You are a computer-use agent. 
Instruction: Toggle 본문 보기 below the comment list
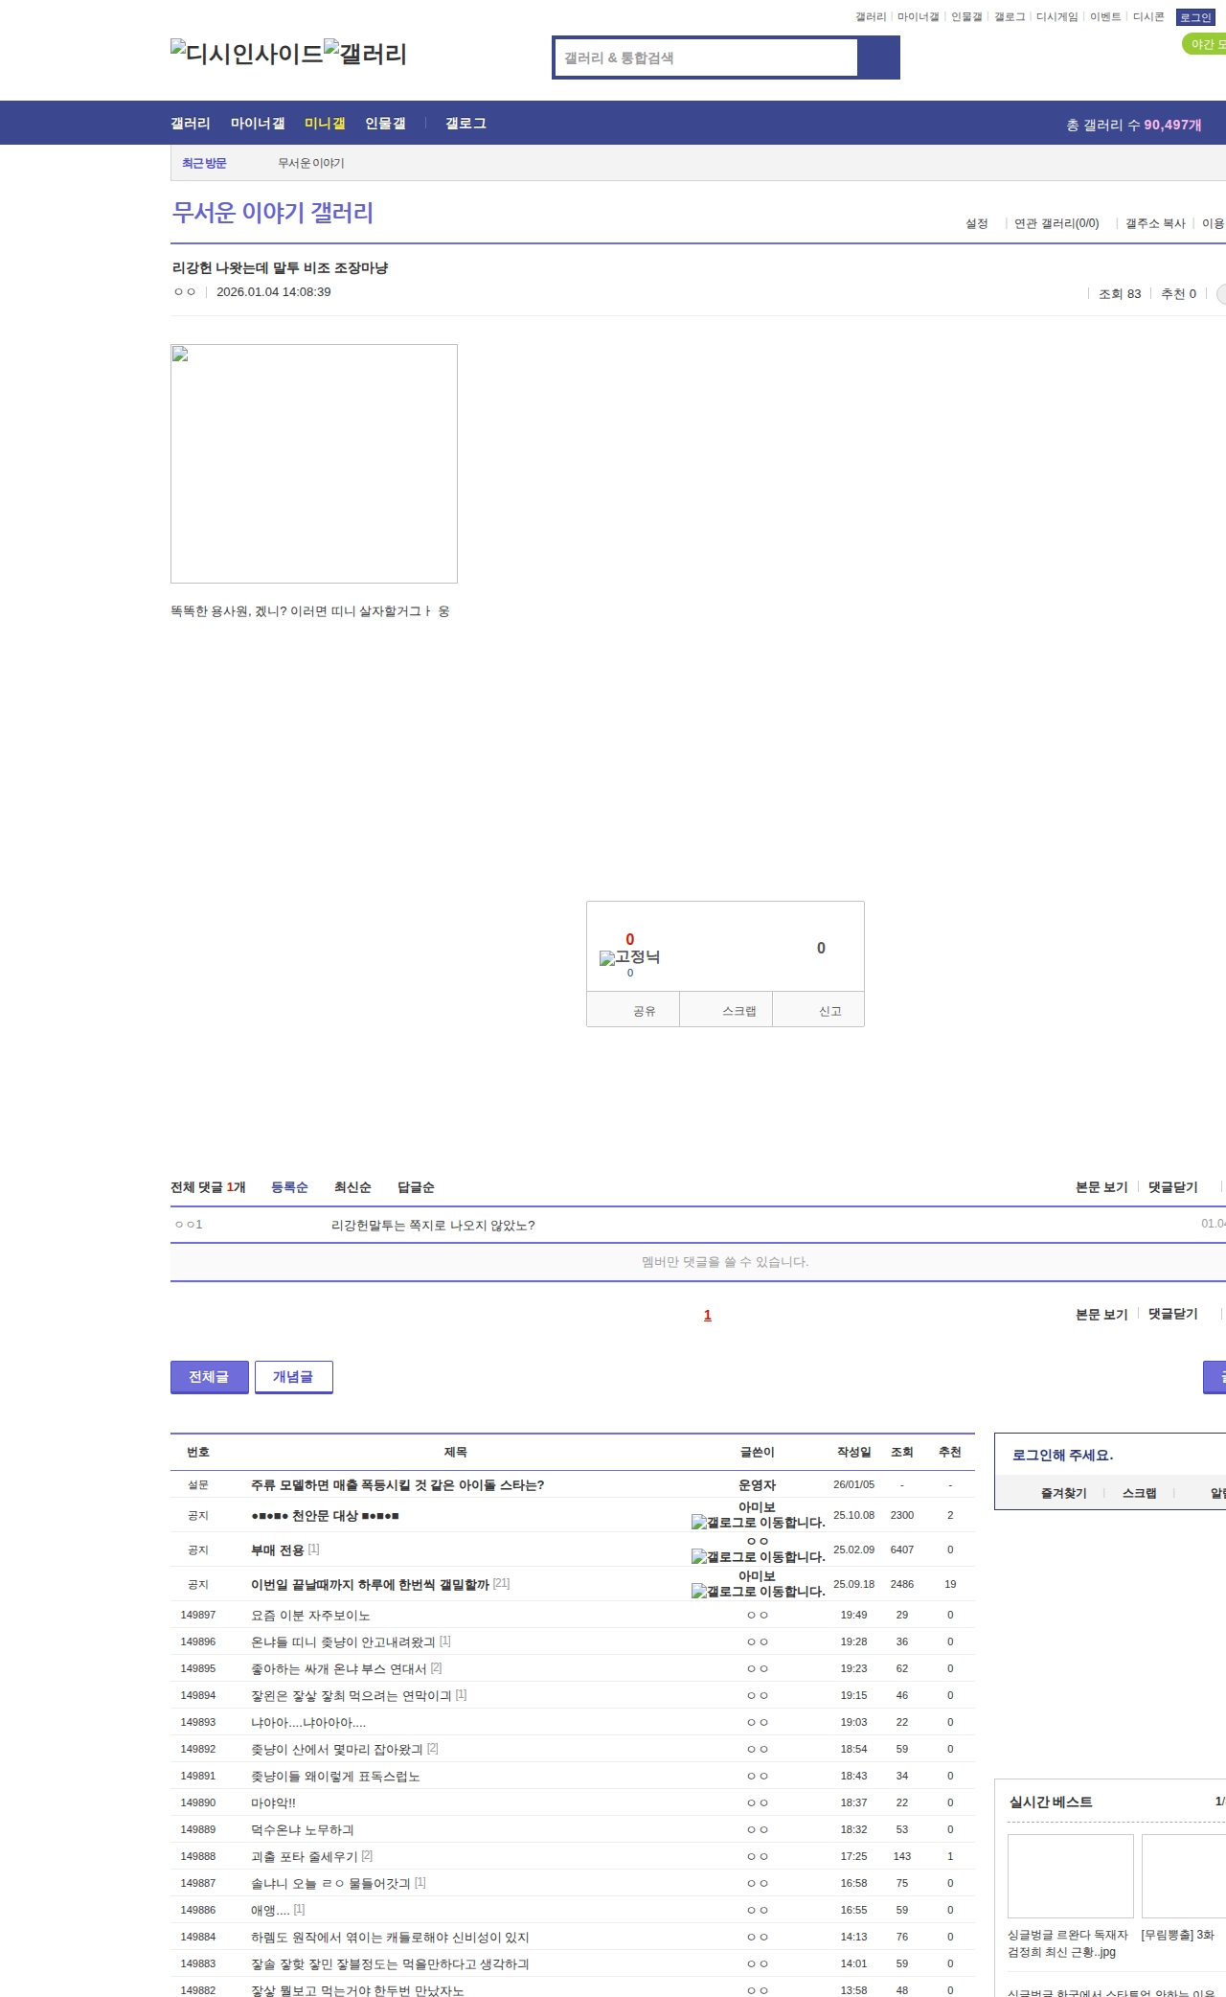click(1101, 1315)
